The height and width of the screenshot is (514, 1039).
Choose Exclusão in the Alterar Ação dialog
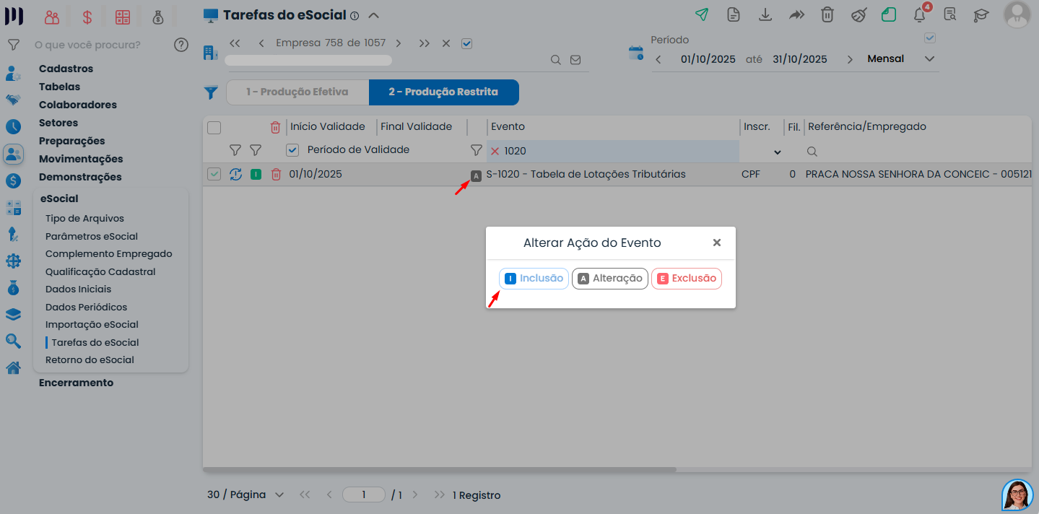tap(687, 279)
